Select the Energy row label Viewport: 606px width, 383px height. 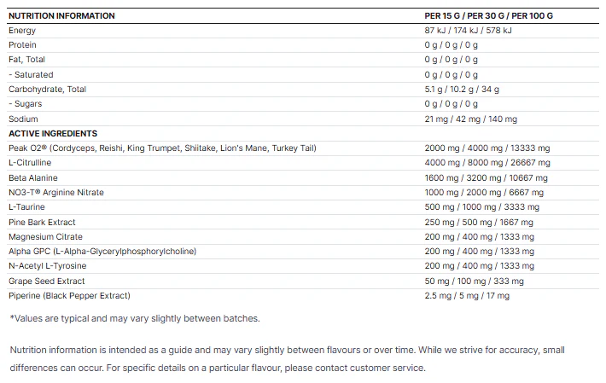point(22,31)
